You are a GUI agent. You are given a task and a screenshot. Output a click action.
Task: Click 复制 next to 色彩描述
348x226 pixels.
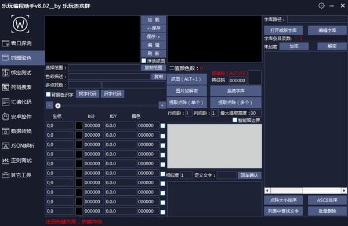(158, 76)
